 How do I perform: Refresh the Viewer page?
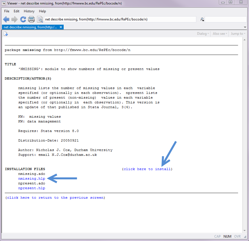pos(23,19)
